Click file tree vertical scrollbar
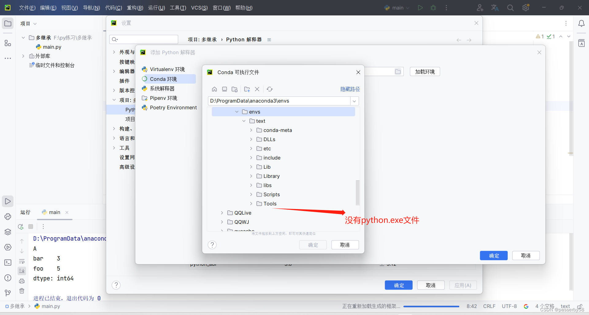This screenshot has width=589, height=315. pos(357,193)
